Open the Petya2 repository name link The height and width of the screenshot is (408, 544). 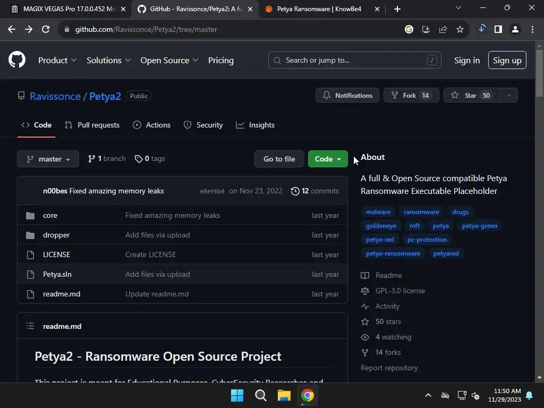point(105,96)
